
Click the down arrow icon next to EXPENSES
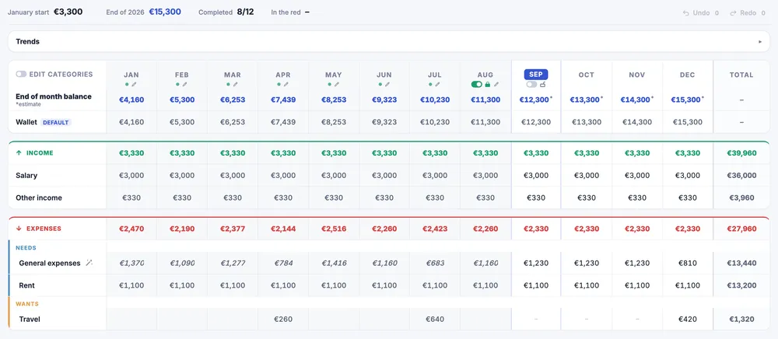pos(19,229)
